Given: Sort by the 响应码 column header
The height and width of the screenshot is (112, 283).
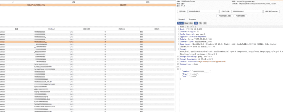Looking at the screenshot, I should click(157, 29).
